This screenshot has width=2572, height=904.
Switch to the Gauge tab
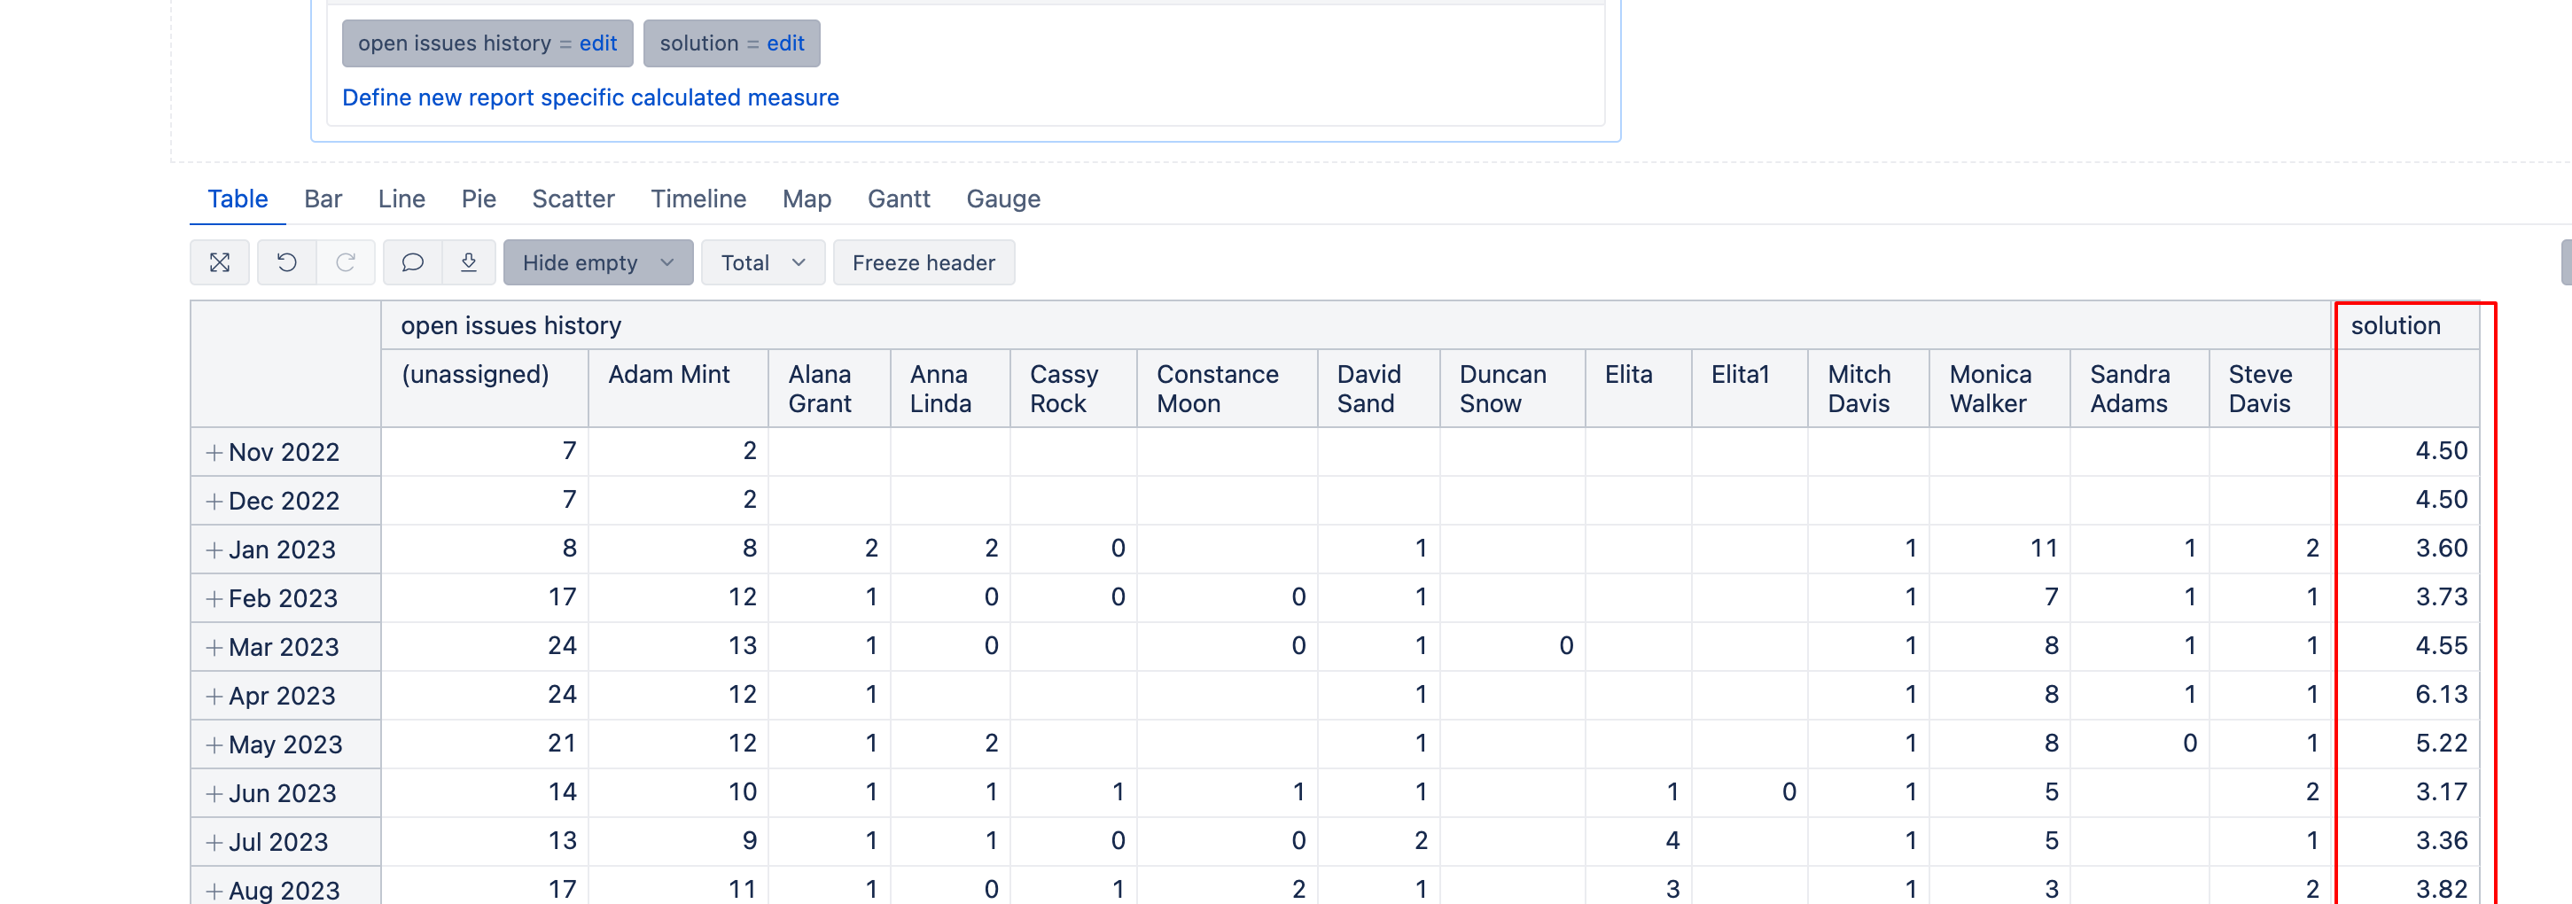tap(1003, 199)
